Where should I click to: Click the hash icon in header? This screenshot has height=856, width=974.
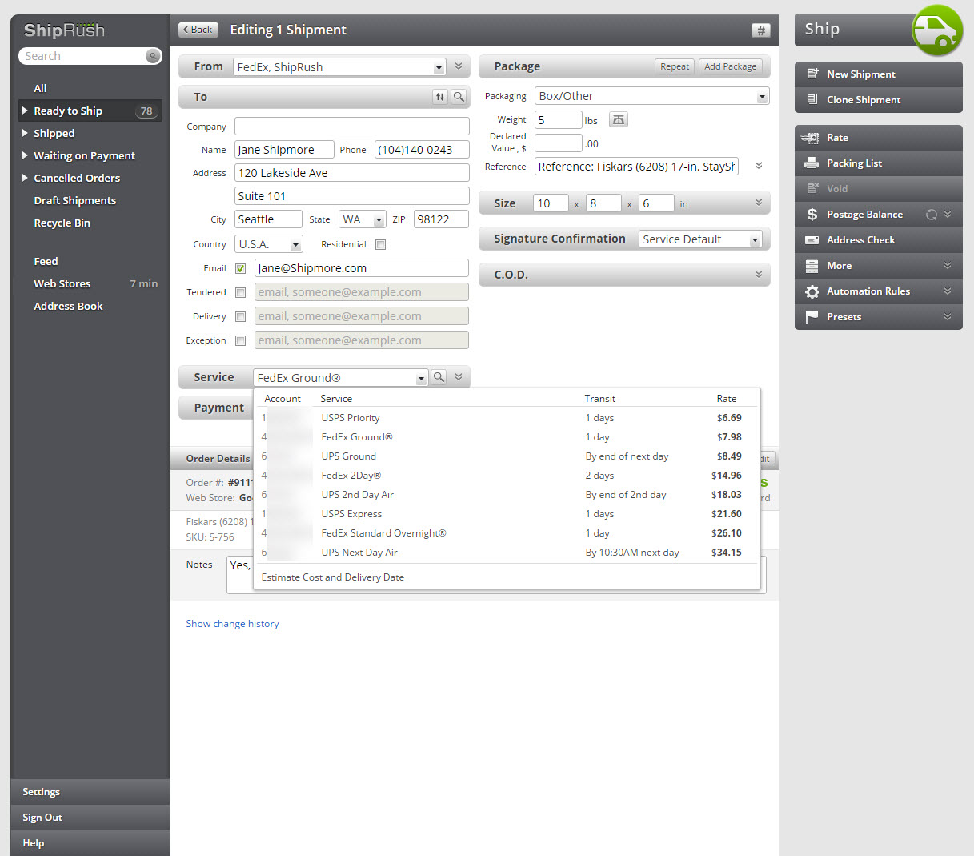[x=760, y=30]
